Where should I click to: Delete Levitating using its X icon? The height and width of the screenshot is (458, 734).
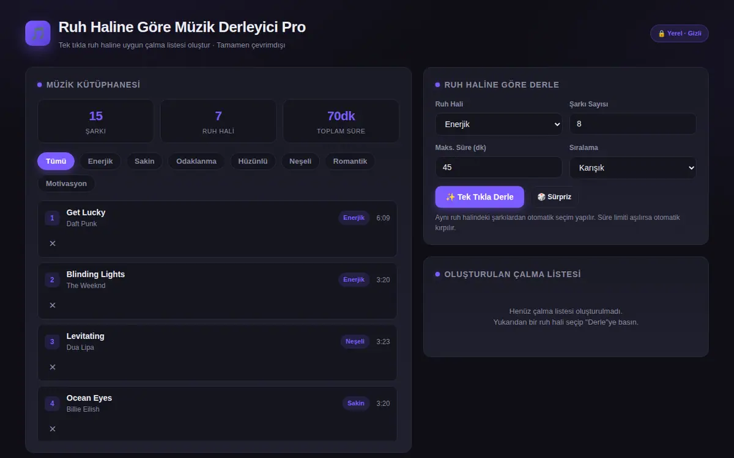(53, 367)
